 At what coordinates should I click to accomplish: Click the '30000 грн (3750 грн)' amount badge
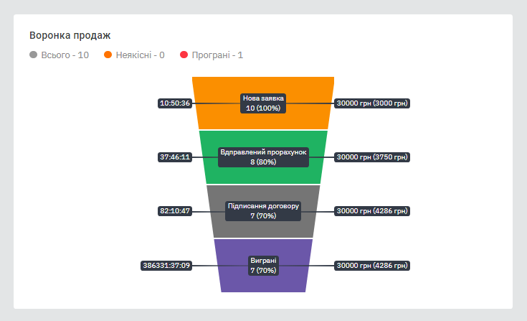[x=372, y=157]
